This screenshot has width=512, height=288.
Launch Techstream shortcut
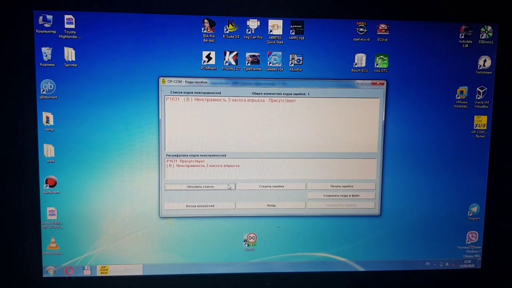(484, 65)
